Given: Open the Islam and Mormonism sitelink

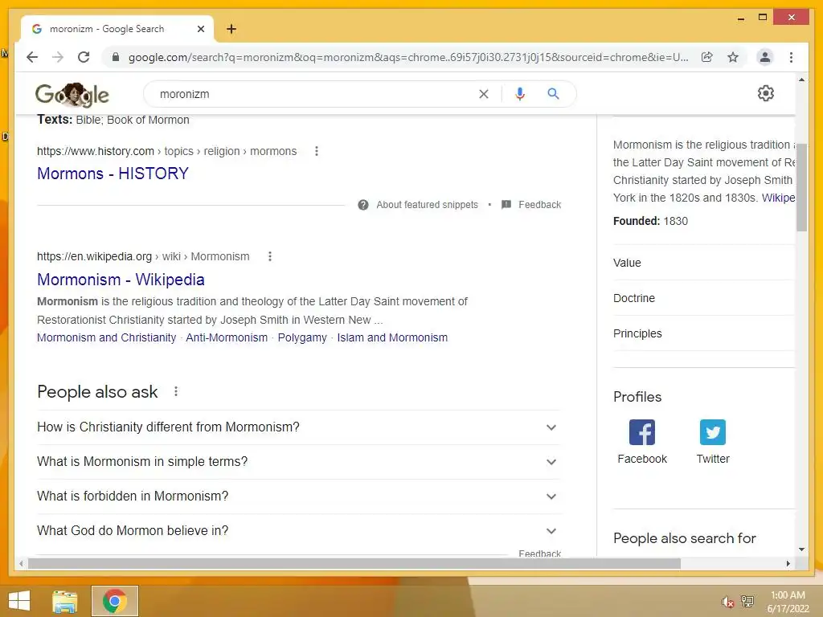Looking at the screenshot, I should point(392,337).
